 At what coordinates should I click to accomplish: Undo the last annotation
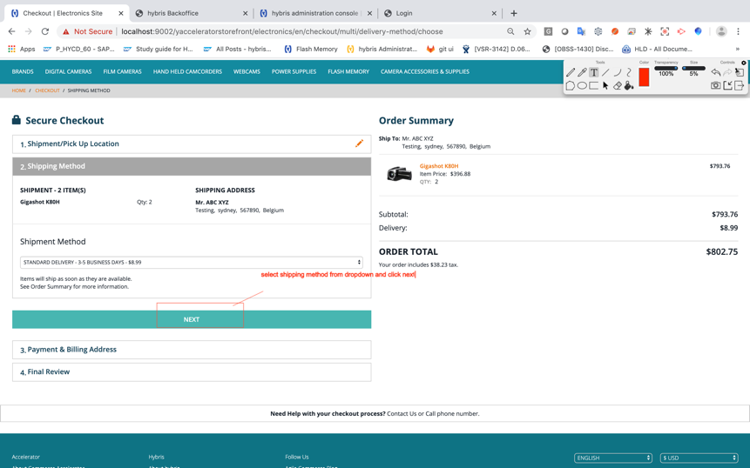(x=715, y=73)
